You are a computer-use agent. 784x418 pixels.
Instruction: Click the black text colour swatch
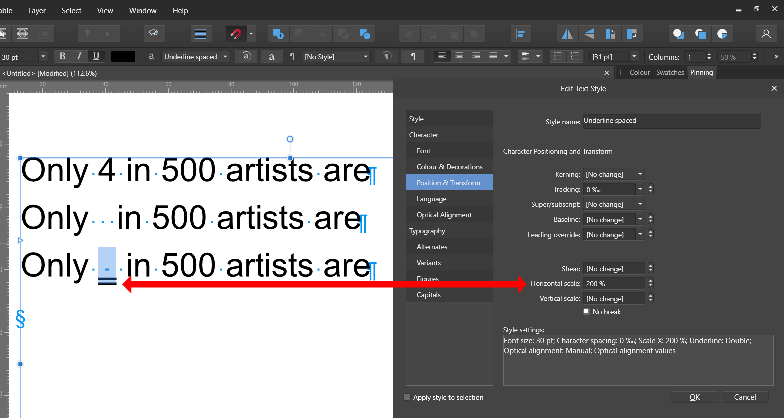123,57
